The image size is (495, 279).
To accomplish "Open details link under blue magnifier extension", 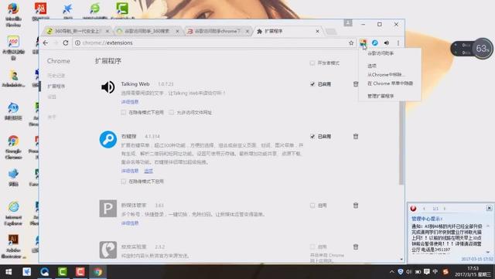I will pos(130,171).
